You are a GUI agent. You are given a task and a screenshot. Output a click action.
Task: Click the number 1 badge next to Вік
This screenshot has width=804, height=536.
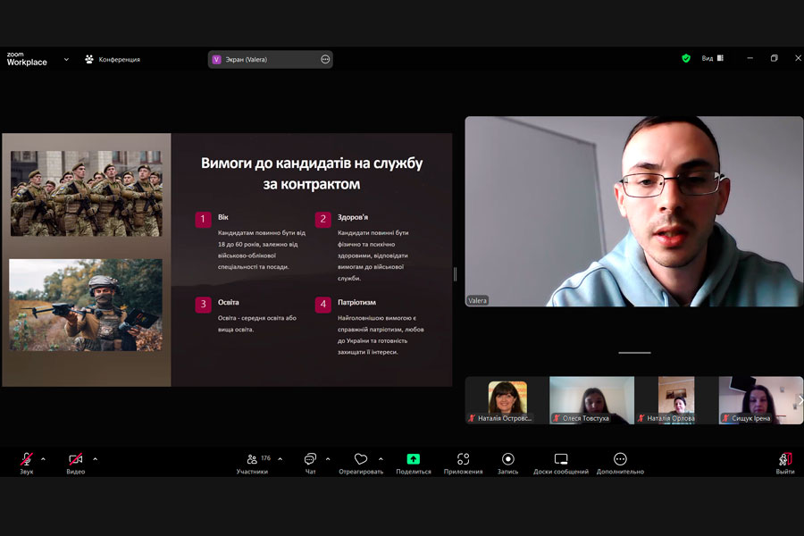point(203,219)
